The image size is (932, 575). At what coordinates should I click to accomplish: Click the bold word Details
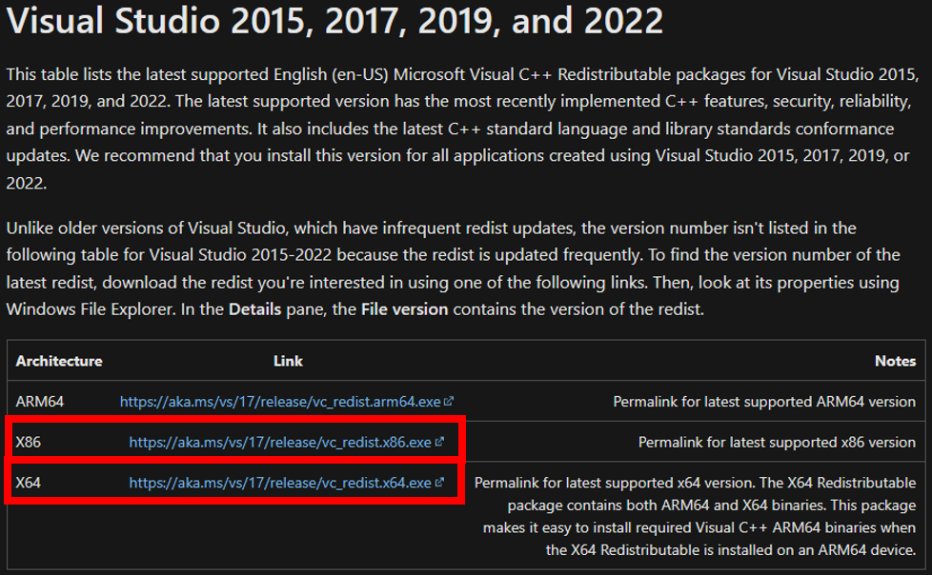pyautogui.click(x=254, y=309)
